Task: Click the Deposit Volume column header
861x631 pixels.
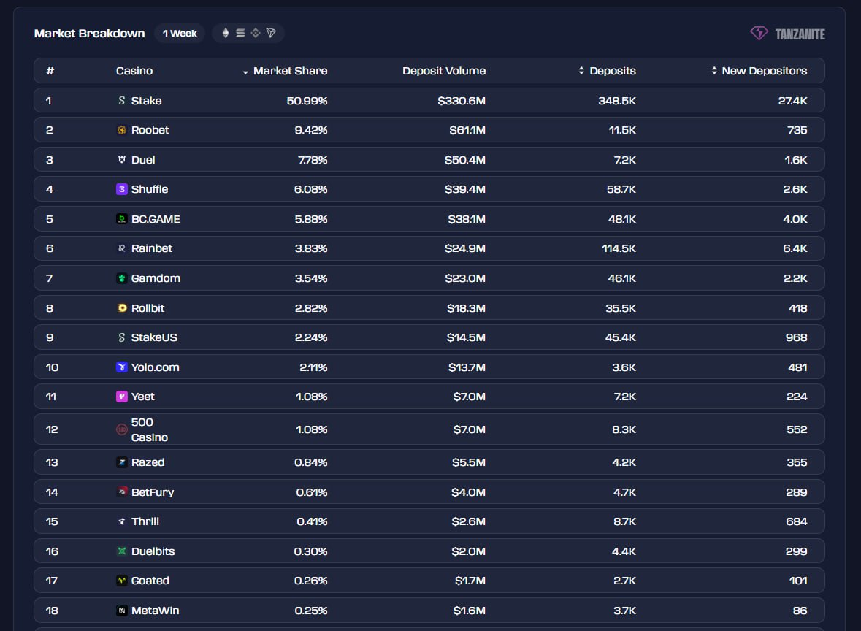Action: click(x=443, y=71)
